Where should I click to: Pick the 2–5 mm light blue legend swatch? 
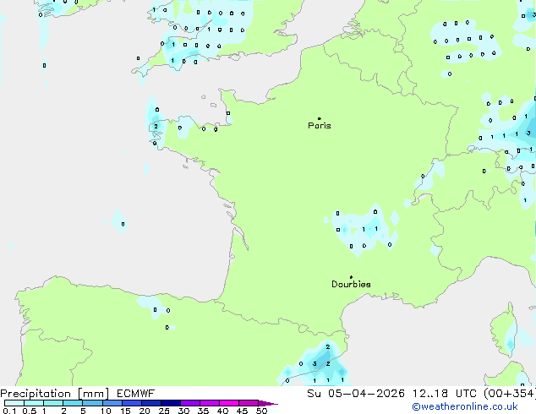(x=73, y=403)
